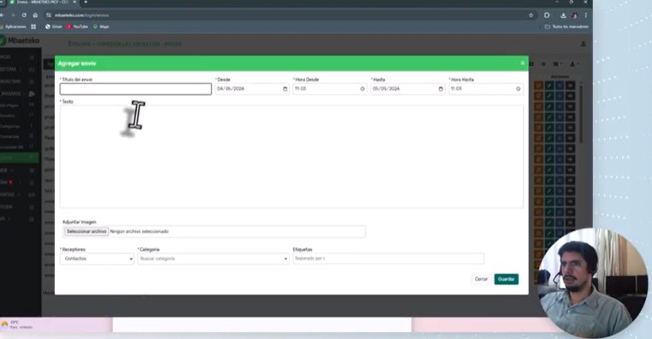Image resolution: width=652 pixels, height=339 pixels.
Task: Open calendar picker icon in Desde field
Action: (x=285, y=88)
